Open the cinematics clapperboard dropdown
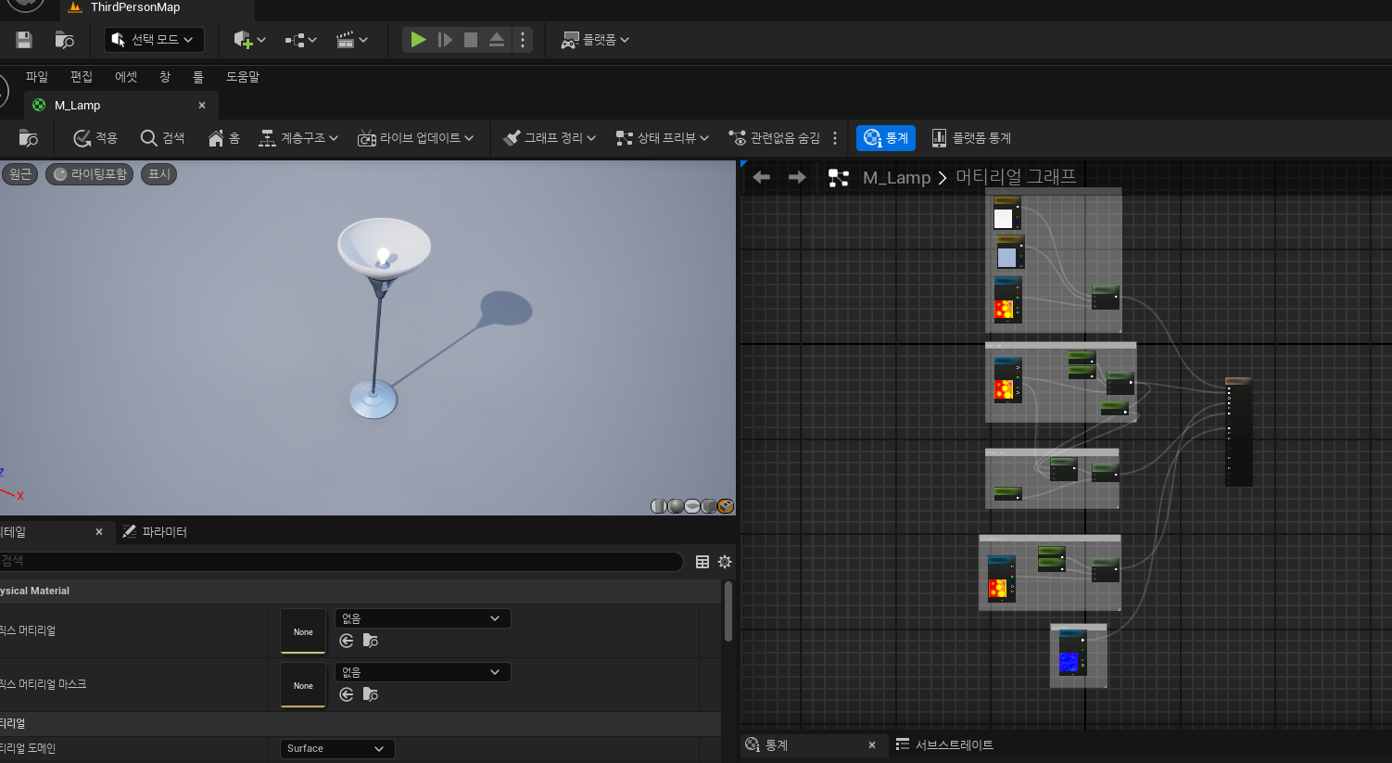This screenshot has width=1392, height=763. coord(351,40)
